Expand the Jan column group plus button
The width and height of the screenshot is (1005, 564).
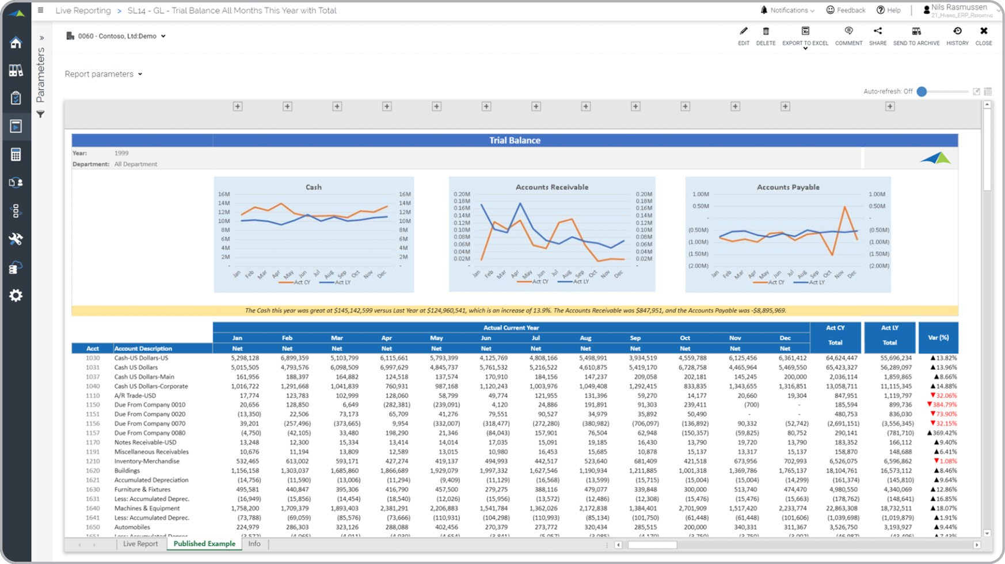point(238,106)
